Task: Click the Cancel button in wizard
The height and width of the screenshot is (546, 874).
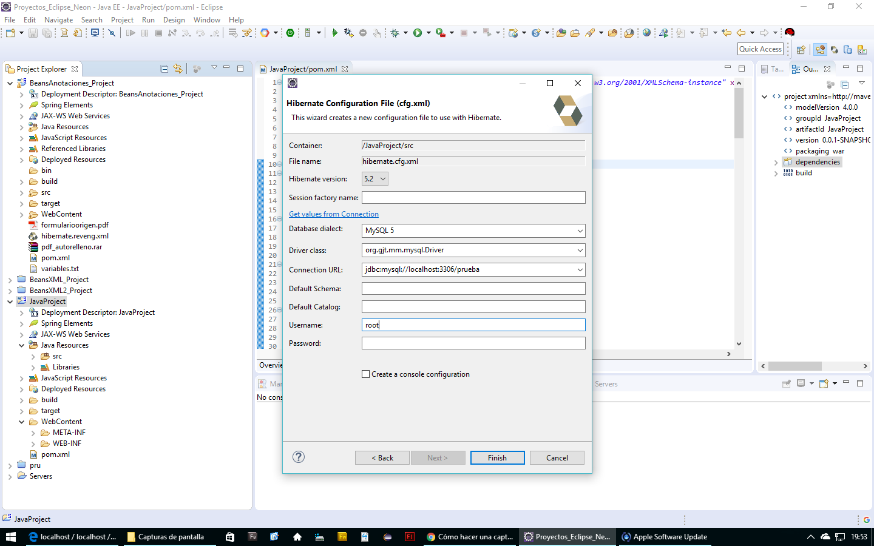Action: 557,458
